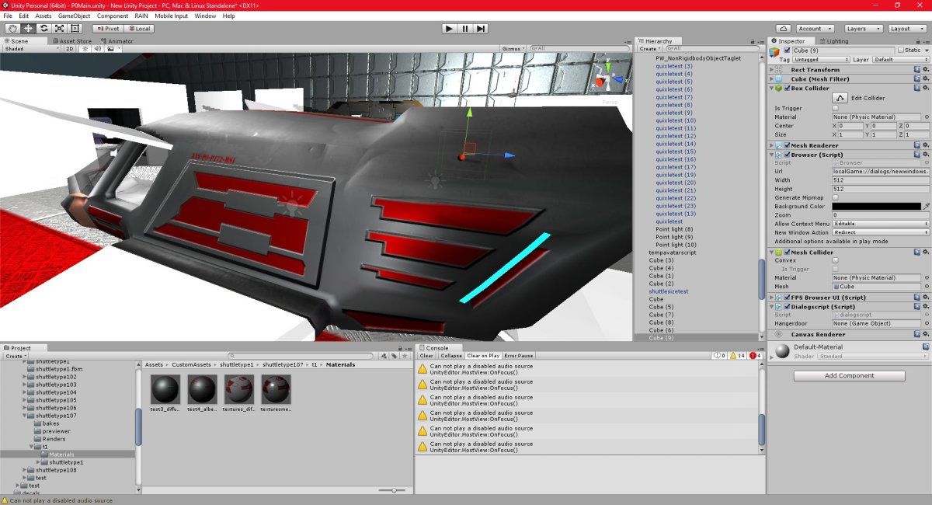Select the Scale tool
This screenshot has width=932, height=505.
click(59, 29)
